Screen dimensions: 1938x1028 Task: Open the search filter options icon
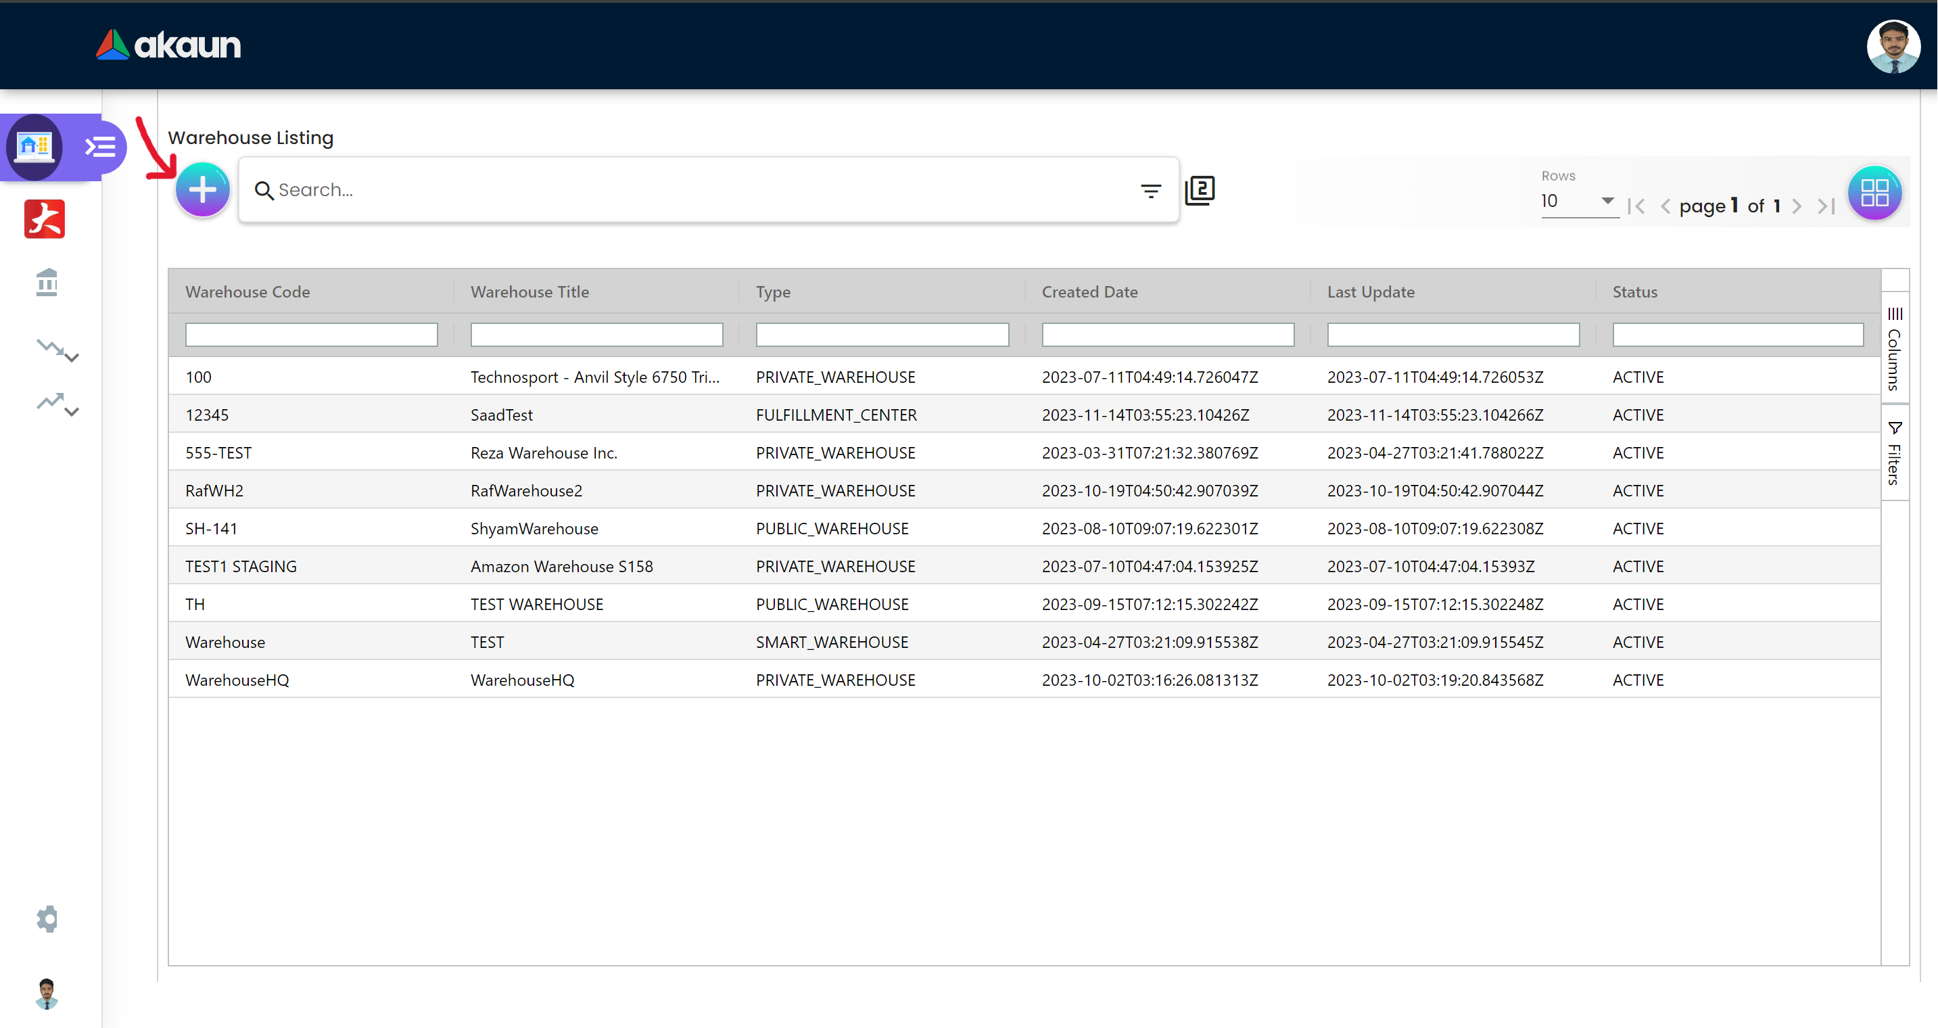pyautogui.click(x=1150, y=191)
